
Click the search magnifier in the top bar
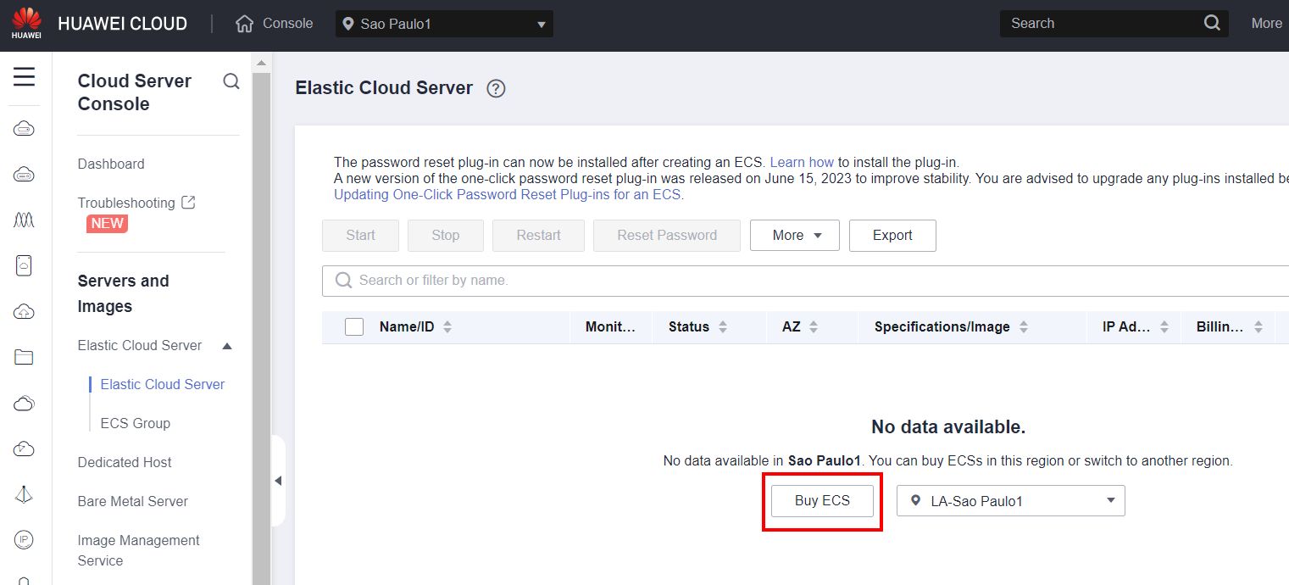click(1212, 23)
